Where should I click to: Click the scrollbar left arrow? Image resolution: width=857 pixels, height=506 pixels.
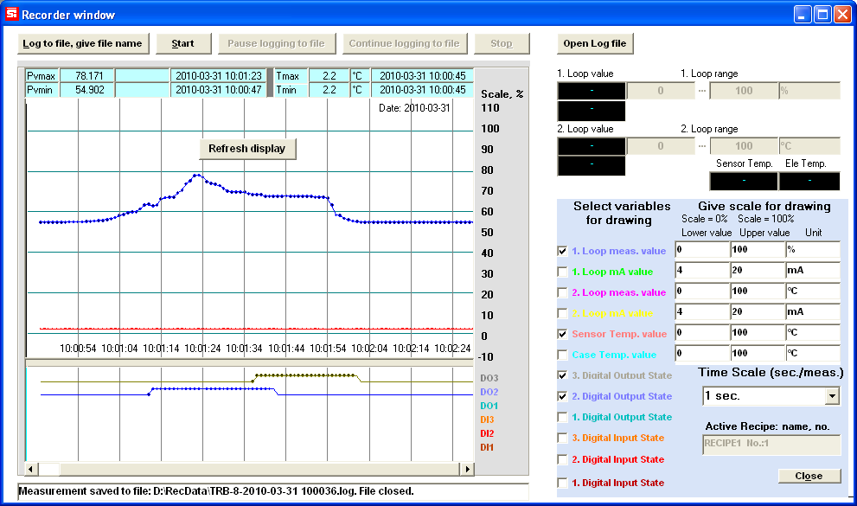pyautogui.click(x=30, y=469)
